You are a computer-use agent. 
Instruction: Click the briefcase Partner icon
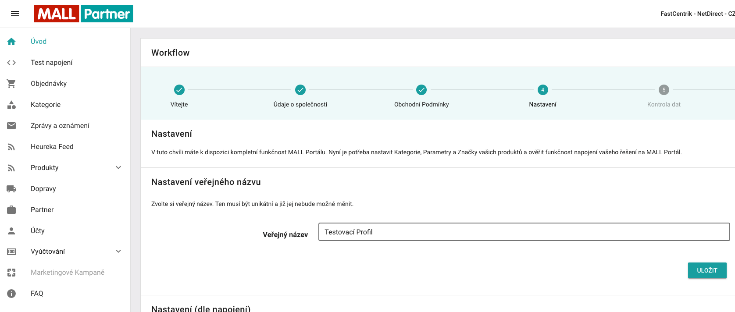tap(11, 210)
